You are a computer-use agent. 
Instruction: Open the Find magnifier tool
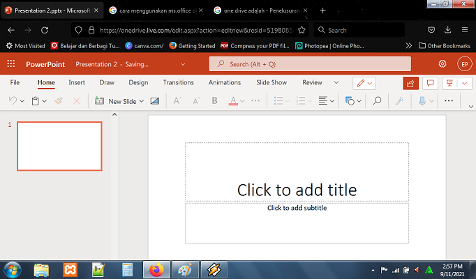(376, 101)
